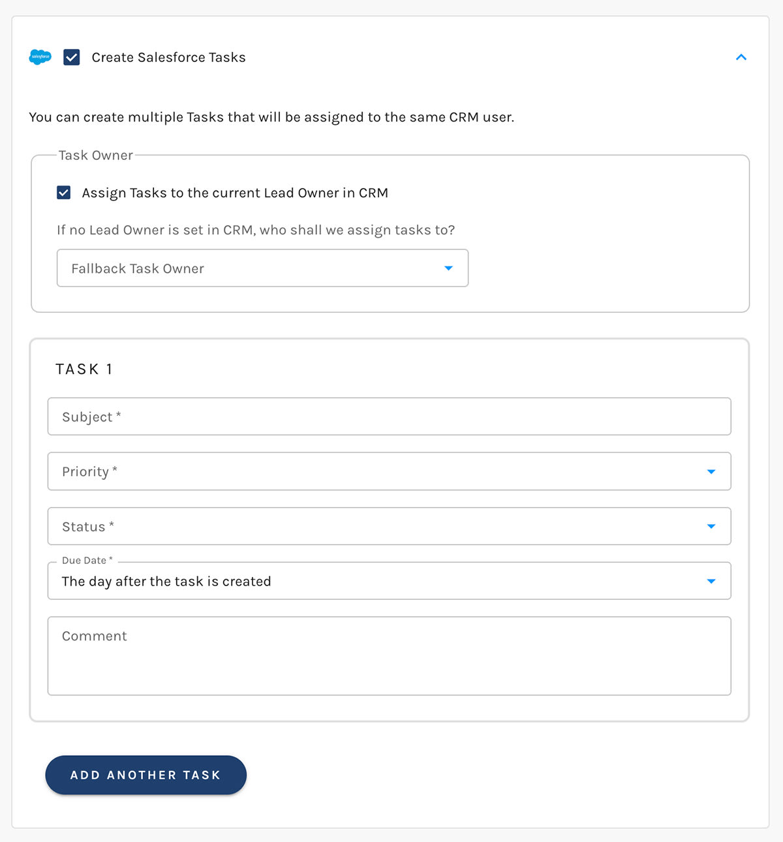Viewport: 783px width, 842px height.
Task: Open the Status dropdown
Action: [389, 526]
